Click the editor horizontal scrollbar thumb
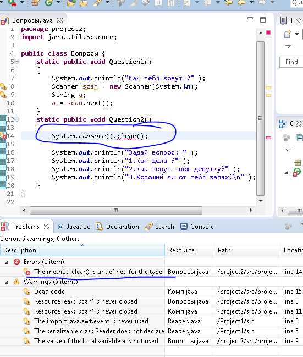Image resolution: width=303 pixels, height=357 pixels. (x=116, y=210)
